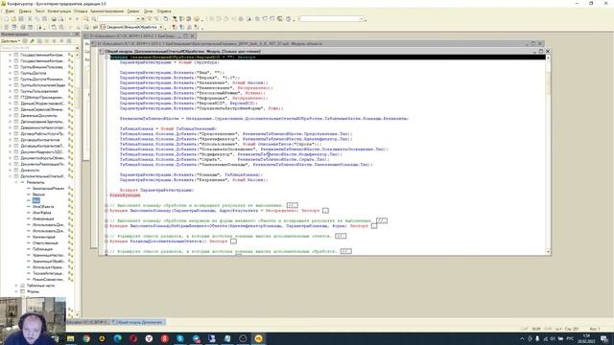
Task: Open the Администрирование menu
Action: [106, 11]
